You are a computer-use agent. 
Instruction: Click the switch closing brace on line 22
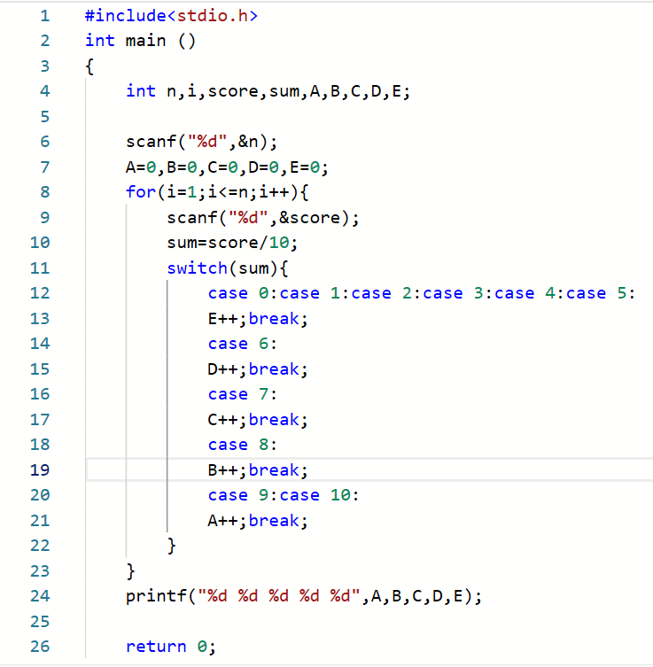[x=171, y=546]
